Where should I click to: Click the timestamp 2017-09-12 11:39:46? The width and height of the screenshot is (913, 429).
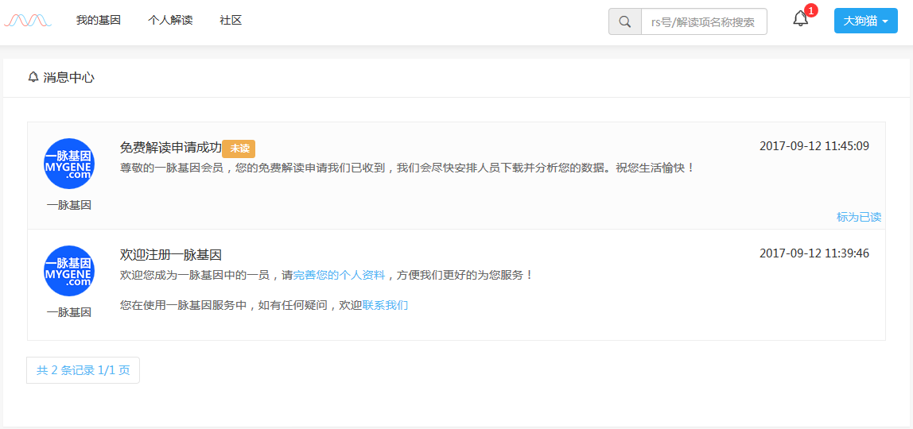814,253
